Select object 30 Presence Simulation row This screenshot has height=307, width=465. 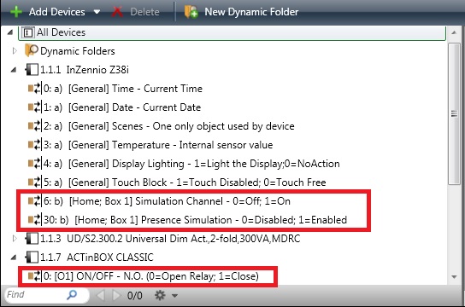coord(195,220)
